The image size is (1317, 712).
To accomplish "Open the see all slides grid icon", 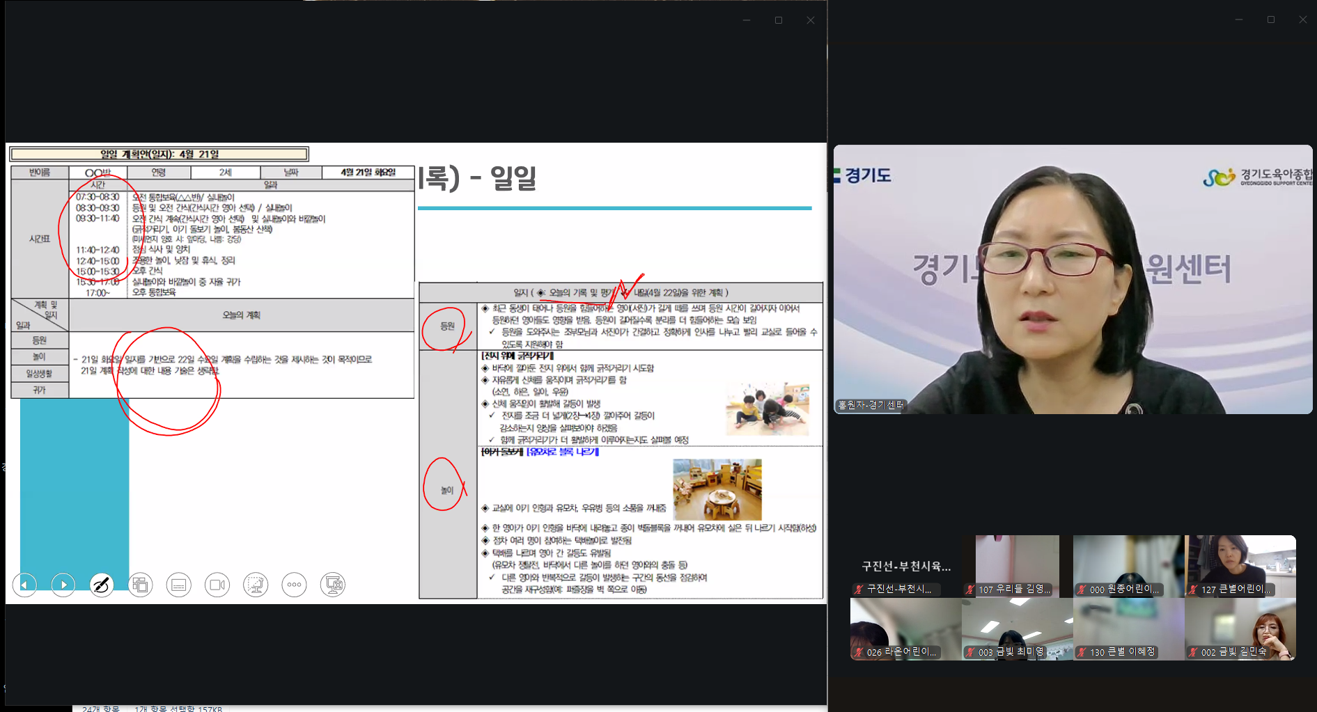I will pyautogui.click(x=140, y=585).
